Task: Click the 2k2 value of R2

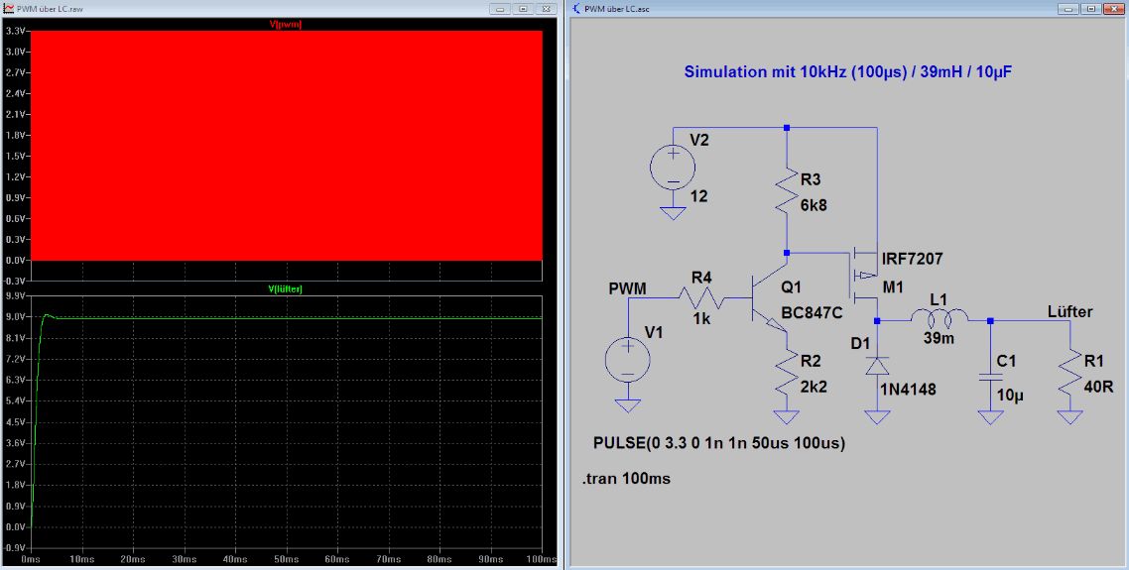Action: pyautogui.click(x=814, y=387)
